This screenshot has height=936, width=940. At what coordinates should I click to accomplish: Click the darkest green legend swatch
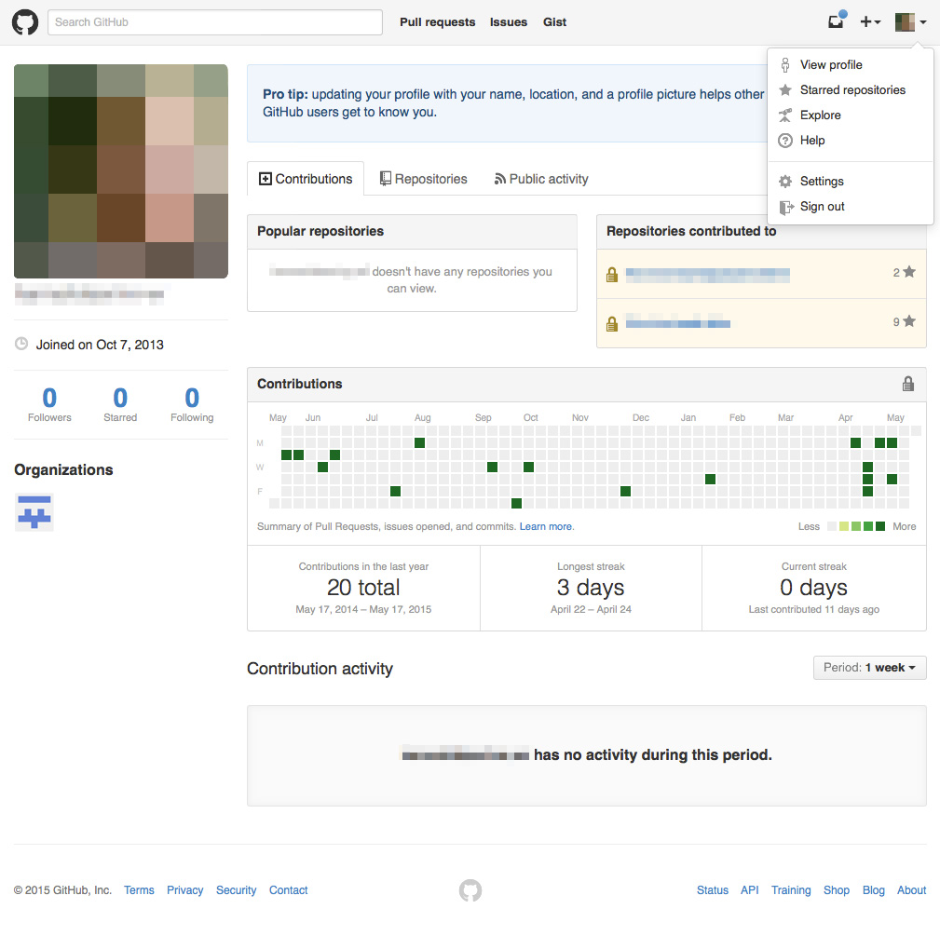[880, 527]
